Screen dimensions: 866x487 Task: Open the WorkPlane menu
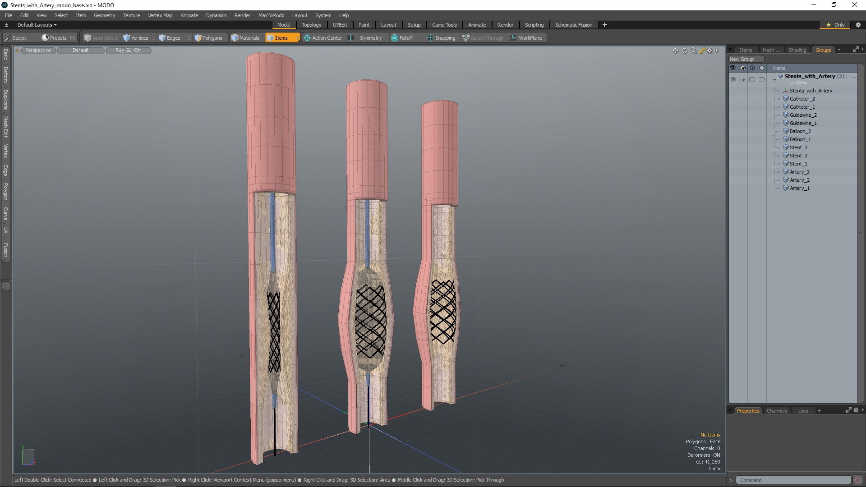pyautogui.click(x=526, y=38)
